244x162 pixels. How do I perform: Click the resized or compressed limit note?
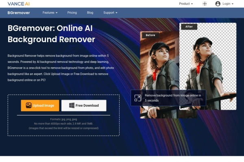pyautogui.click(x=63, y=128)
